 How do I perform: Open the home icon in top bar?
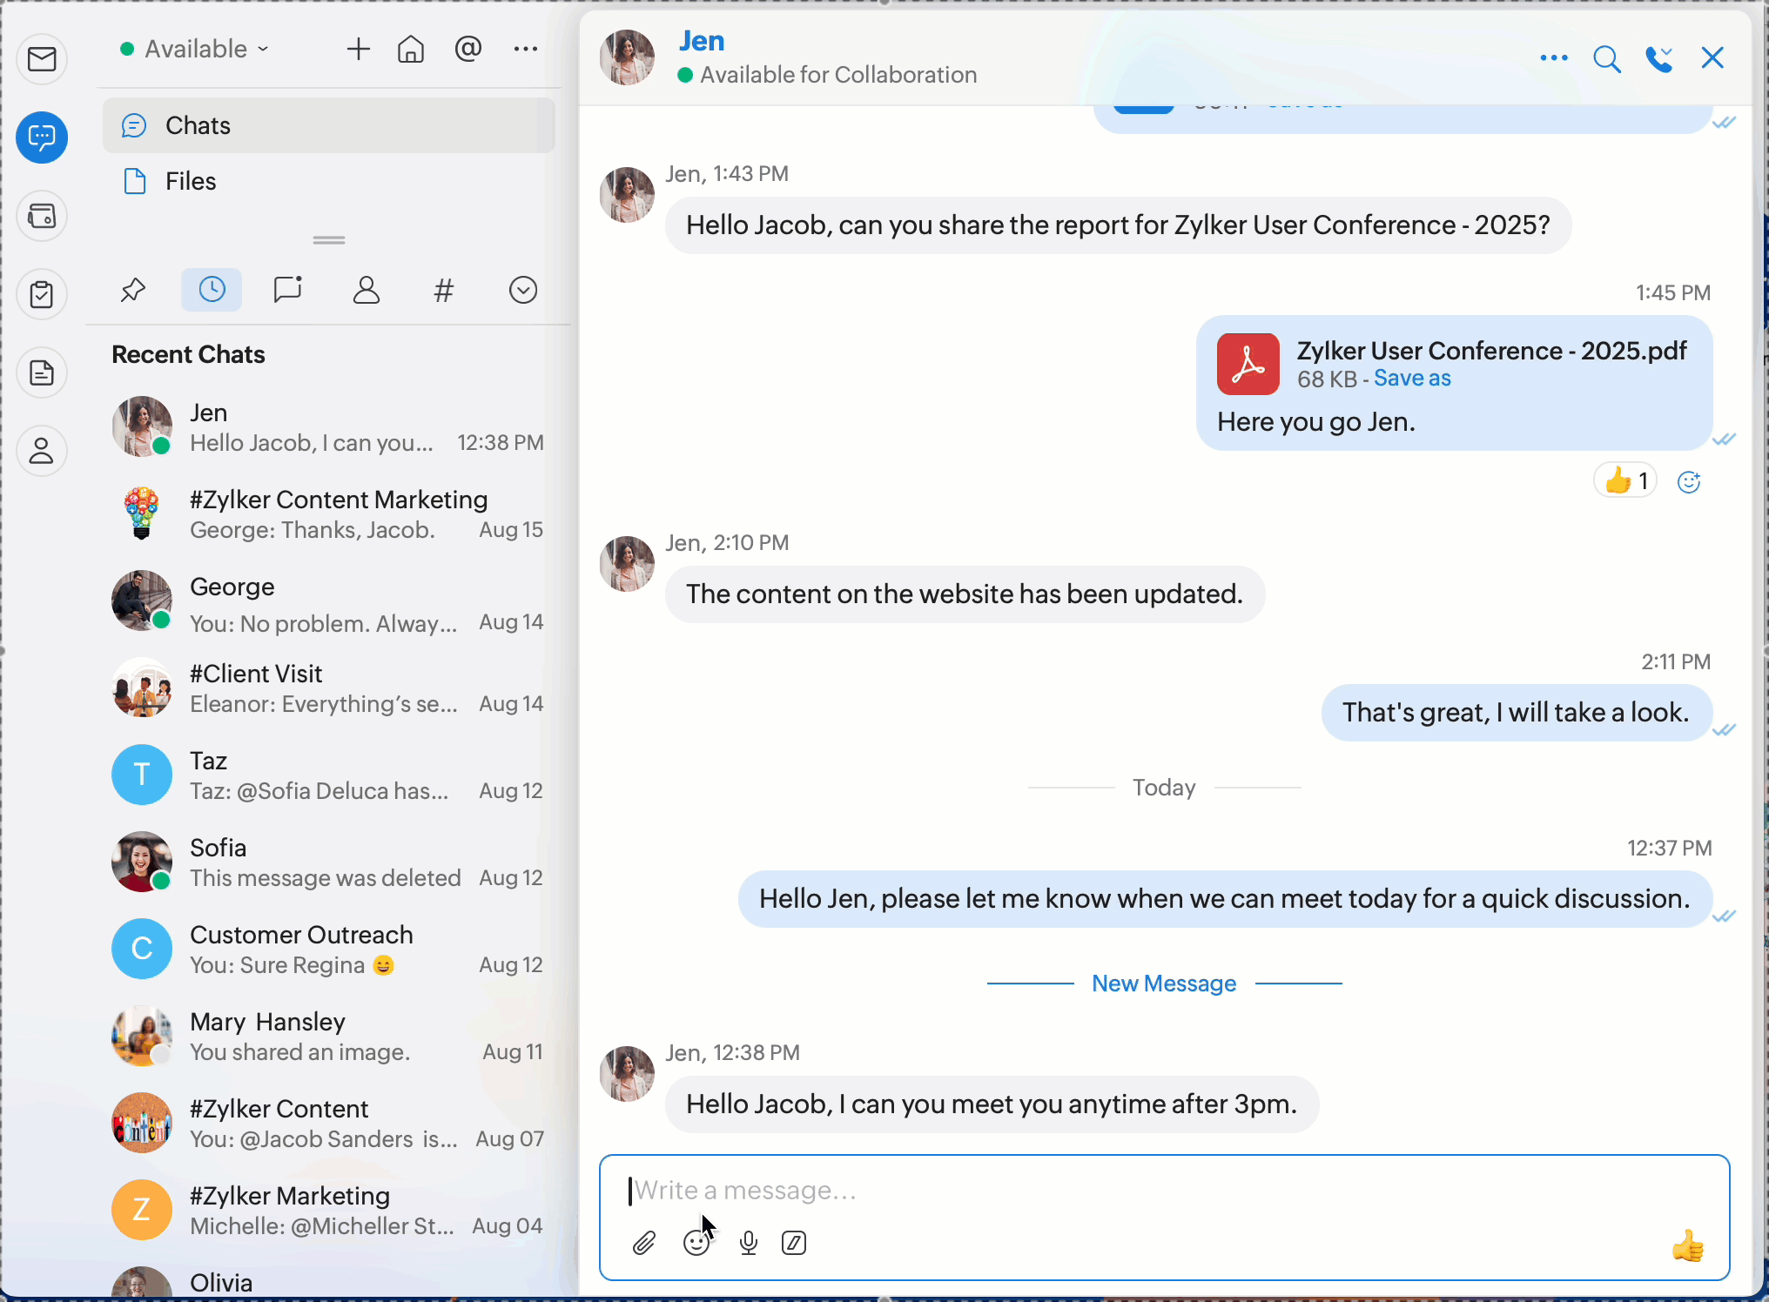(x=411, y=50)
